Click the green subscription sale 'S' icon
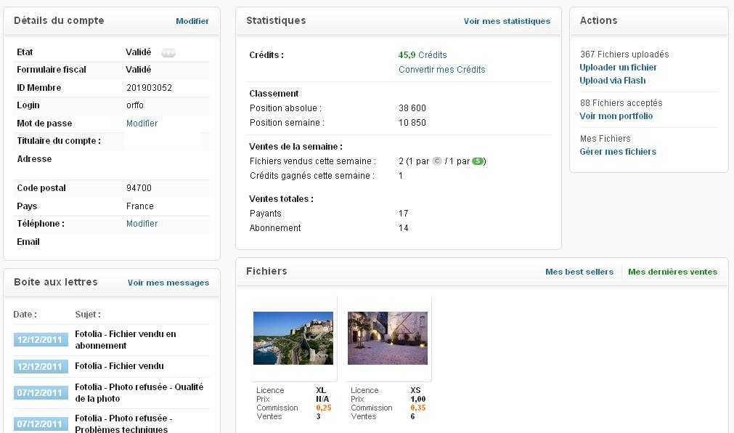 click(x=478, y=161)
